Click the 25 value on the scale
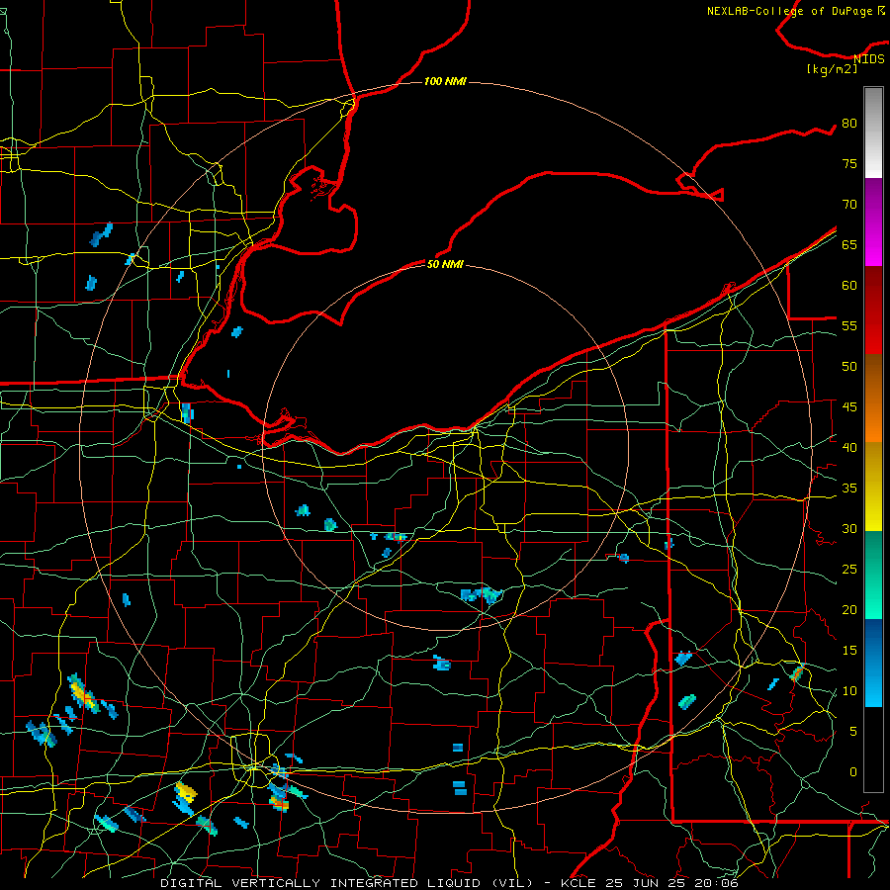890x890 pixels. click(x=849, y=570)
